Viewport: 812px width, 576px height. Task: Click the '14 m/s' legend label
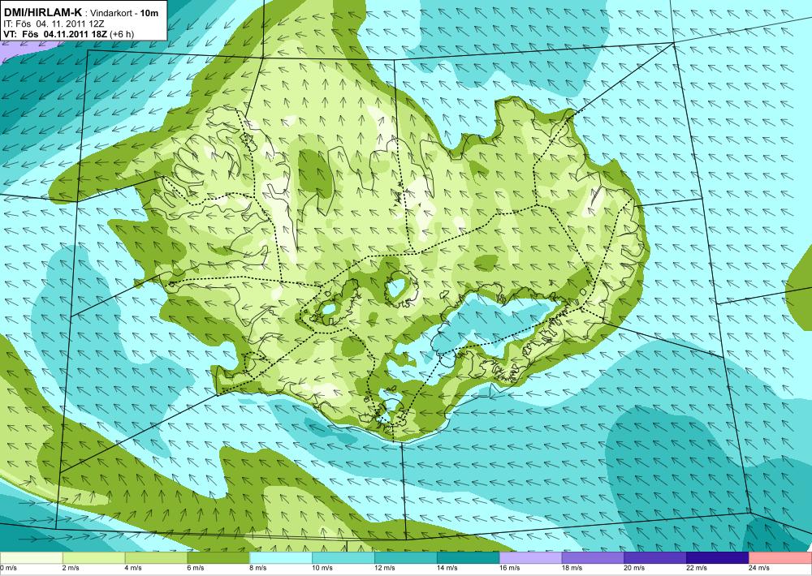point(447,568)
